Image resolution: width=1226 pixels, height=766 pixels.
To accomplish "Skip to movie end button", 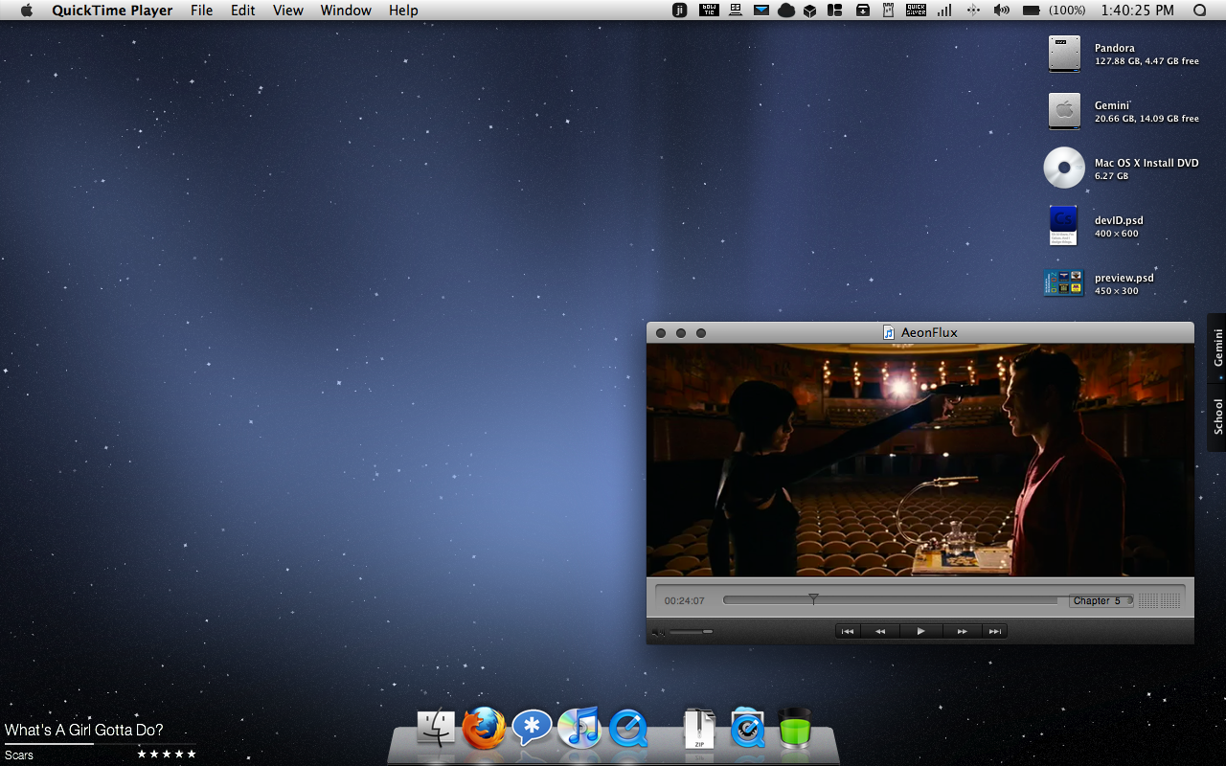I will pos(995,631).
